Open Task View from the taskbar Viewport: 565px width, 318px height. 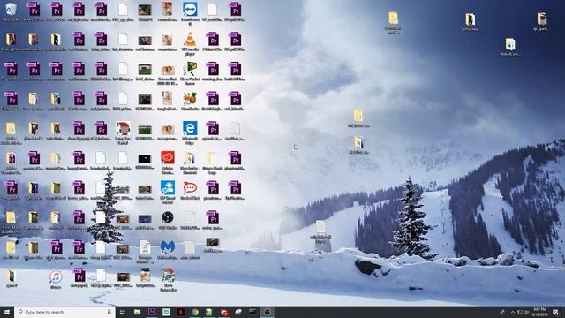[x=122, y=312]
